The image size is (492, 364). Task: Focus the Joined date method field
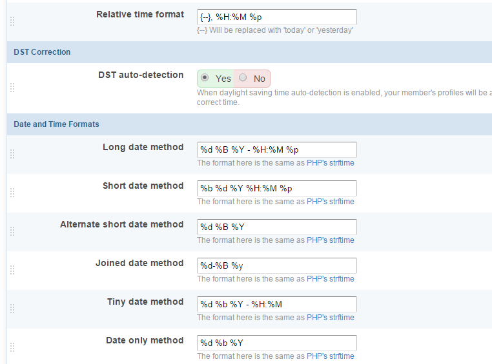coord(277,265)
